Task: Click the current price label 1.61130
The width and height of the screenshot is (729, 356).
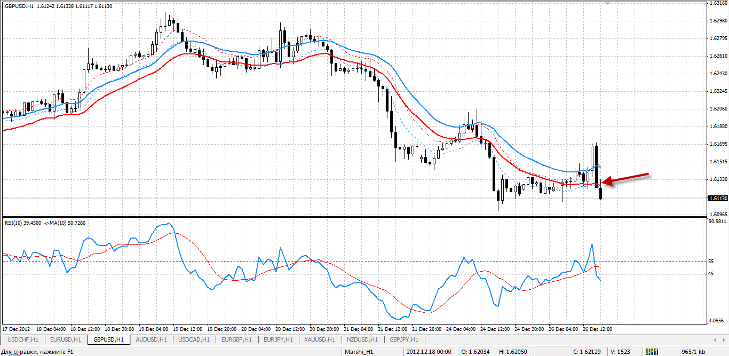Action: point(718,199)
